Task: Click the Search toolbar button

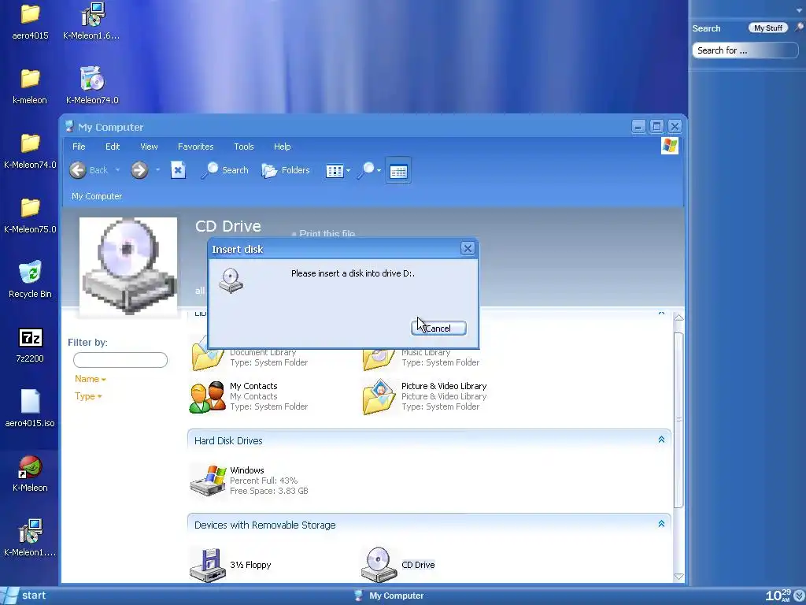Action: (x=224, y=170)
